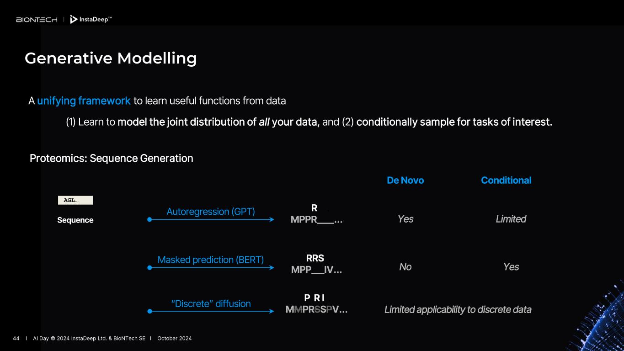Click the Autoregression (GPT) label
The height and width of the screenshot is (351, 624).
point(211,212)
